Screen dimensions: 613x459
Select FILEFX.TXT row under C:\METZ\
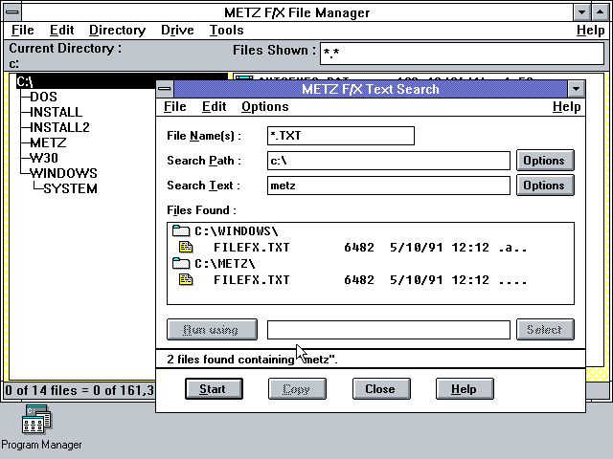[x=371, y=280]
